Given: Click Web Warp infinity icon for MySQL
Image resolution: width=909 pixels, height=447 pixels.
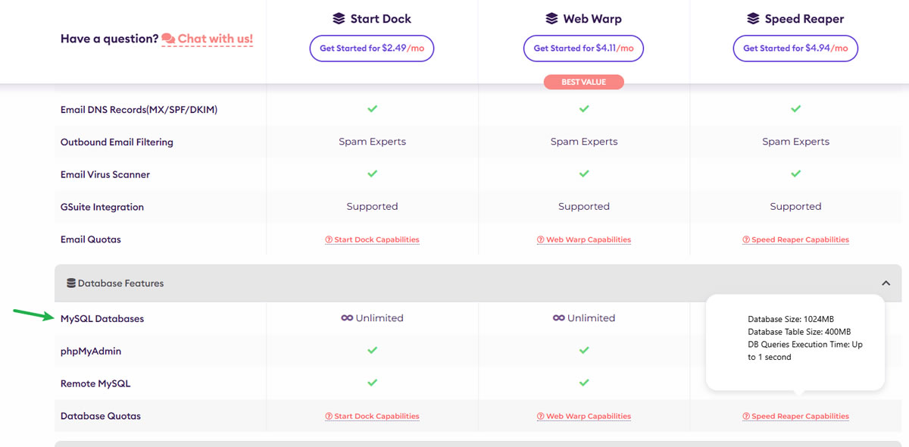Looking at the screenshot, I should [558, 318].
